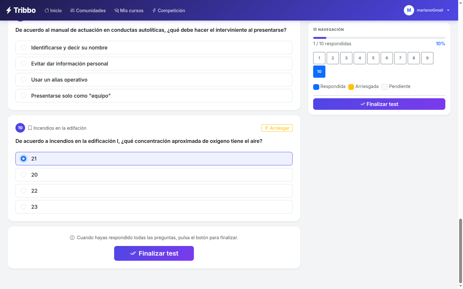The width and height of the screenshot is (463, 289).
Task: Click the '1 / 10 respondidas' text
Action: pyautogui.click(x=332, y=44)
